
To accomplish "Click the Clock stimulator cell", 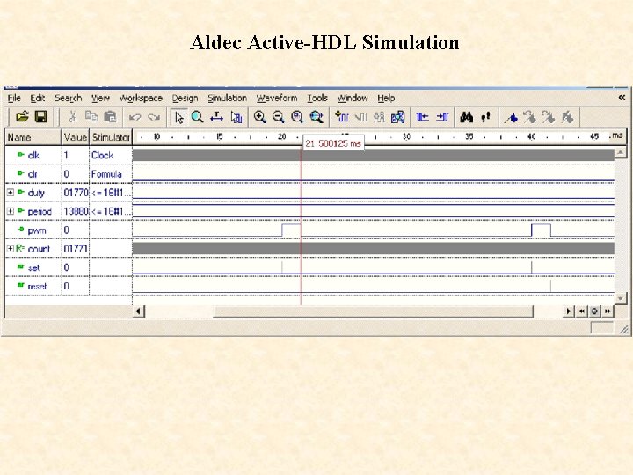I will [x=110, y=155].
